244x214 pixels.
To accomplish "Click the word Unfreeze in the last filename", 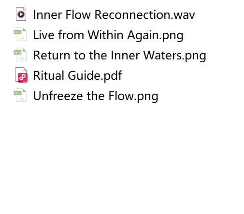I will (x=58, y=96).
